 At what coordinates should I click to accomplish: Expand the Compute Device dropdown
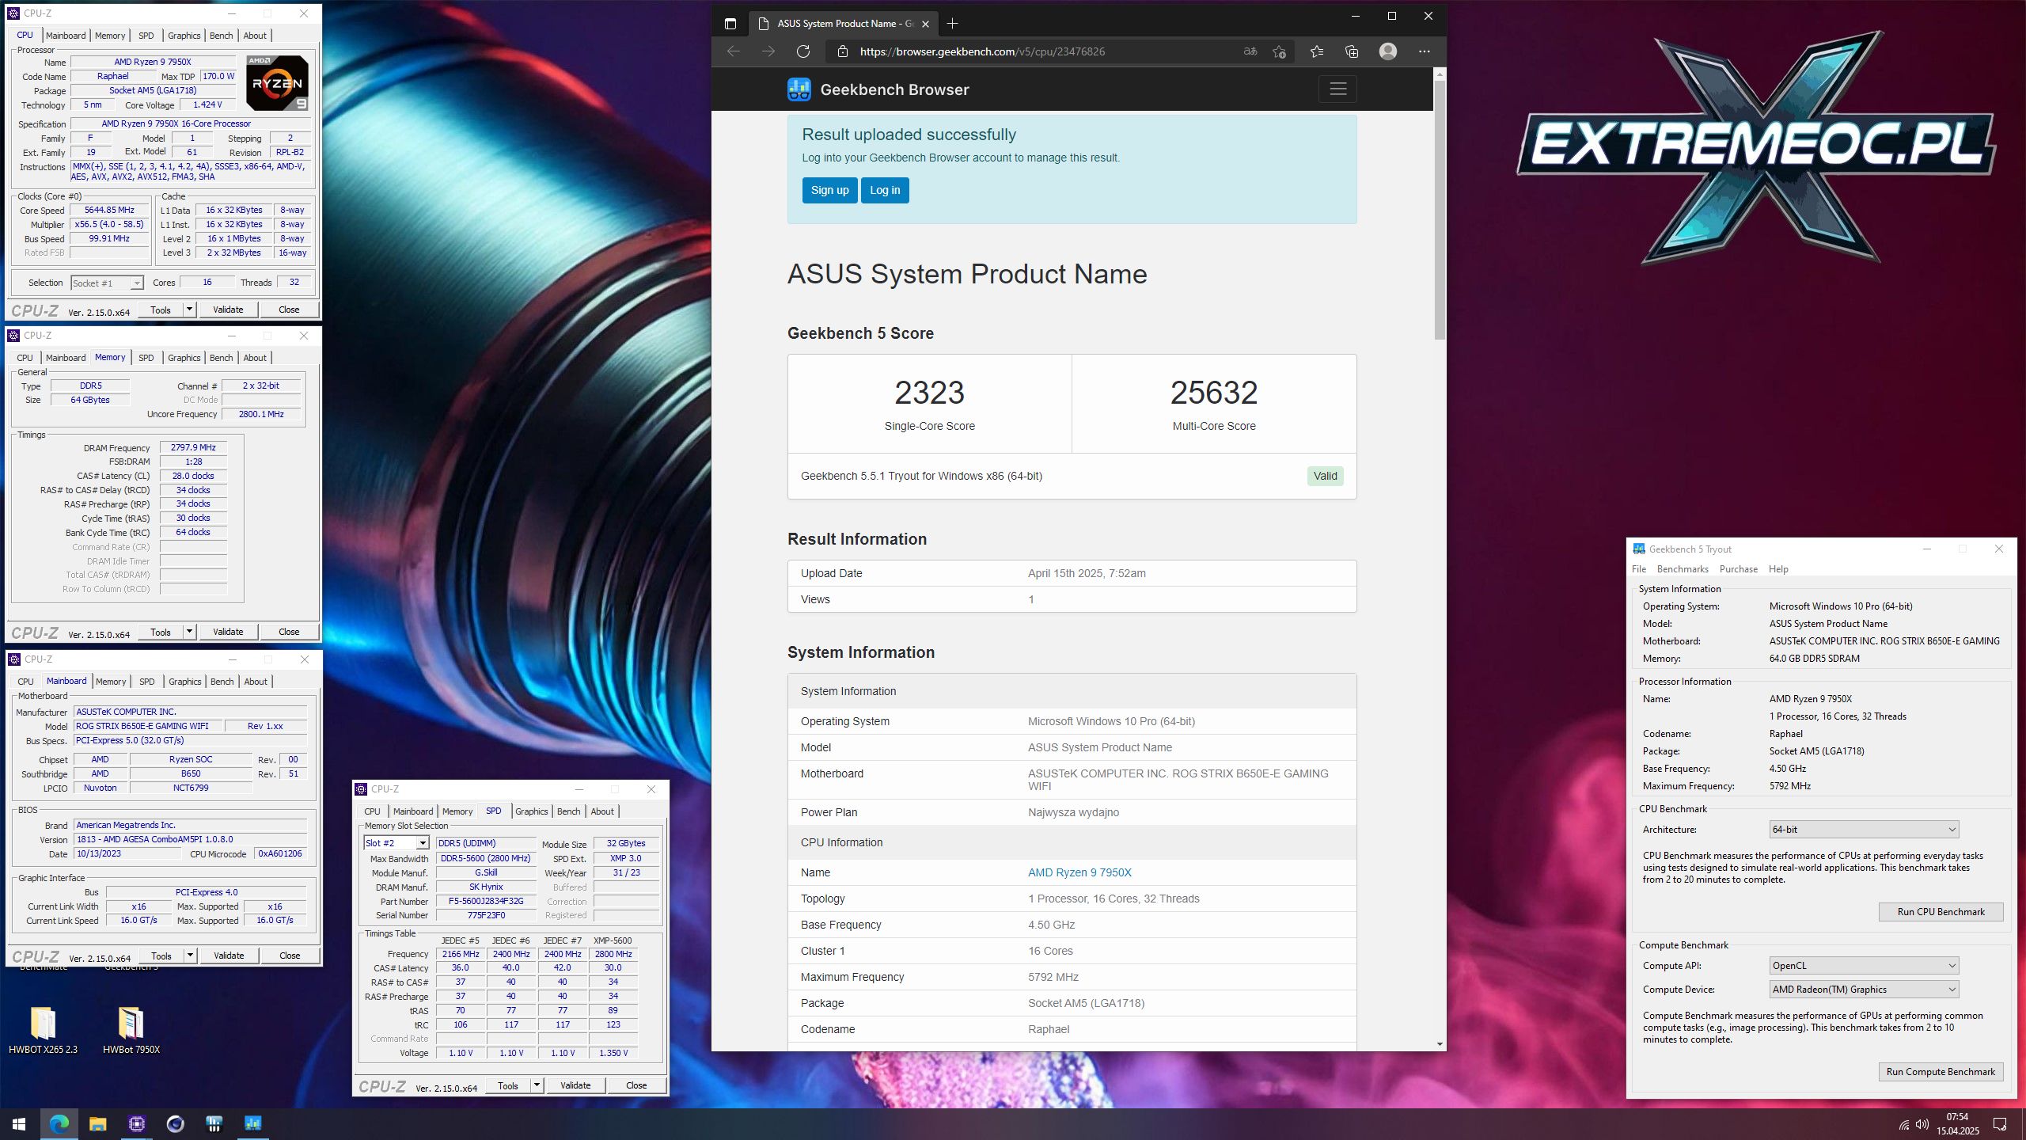click(x=1864, y=990)
